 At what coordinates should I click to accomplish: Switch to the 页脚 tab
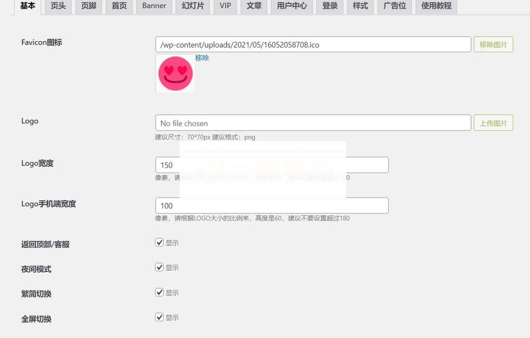point(88,6)
